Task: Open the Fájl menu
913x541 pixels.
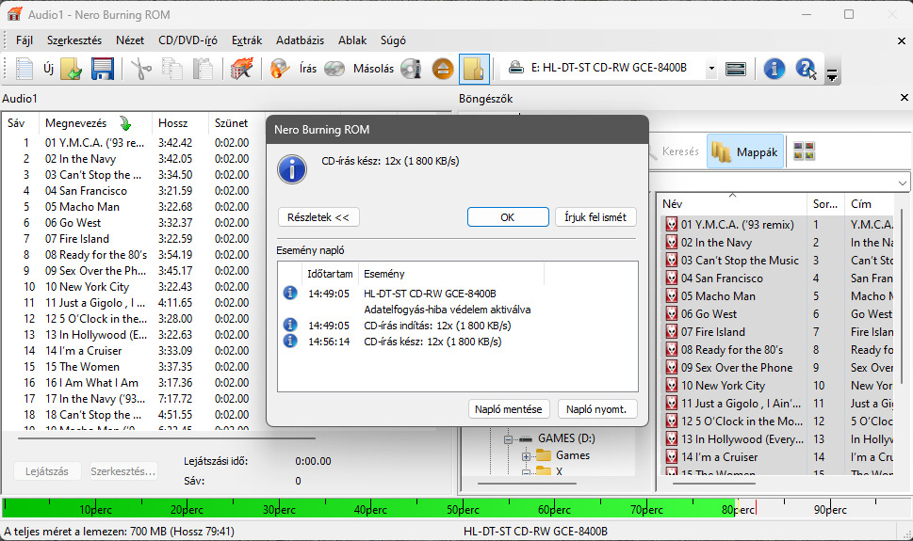Action: 24,40
